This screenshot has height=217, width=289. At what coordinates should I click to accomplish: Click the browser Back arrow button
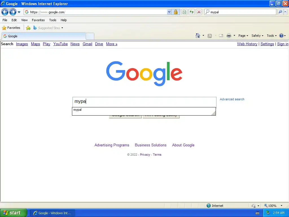click(x=5, y=12)
